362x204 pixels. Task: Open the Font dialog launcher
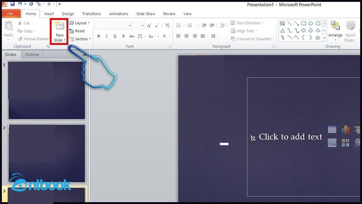[x=170, y=47]
